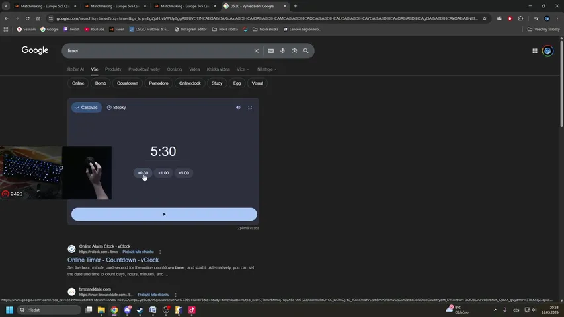564x317 pixels.
Task: Open Online Timer - Countdown - vClock result
Action: tap(113, 260)
